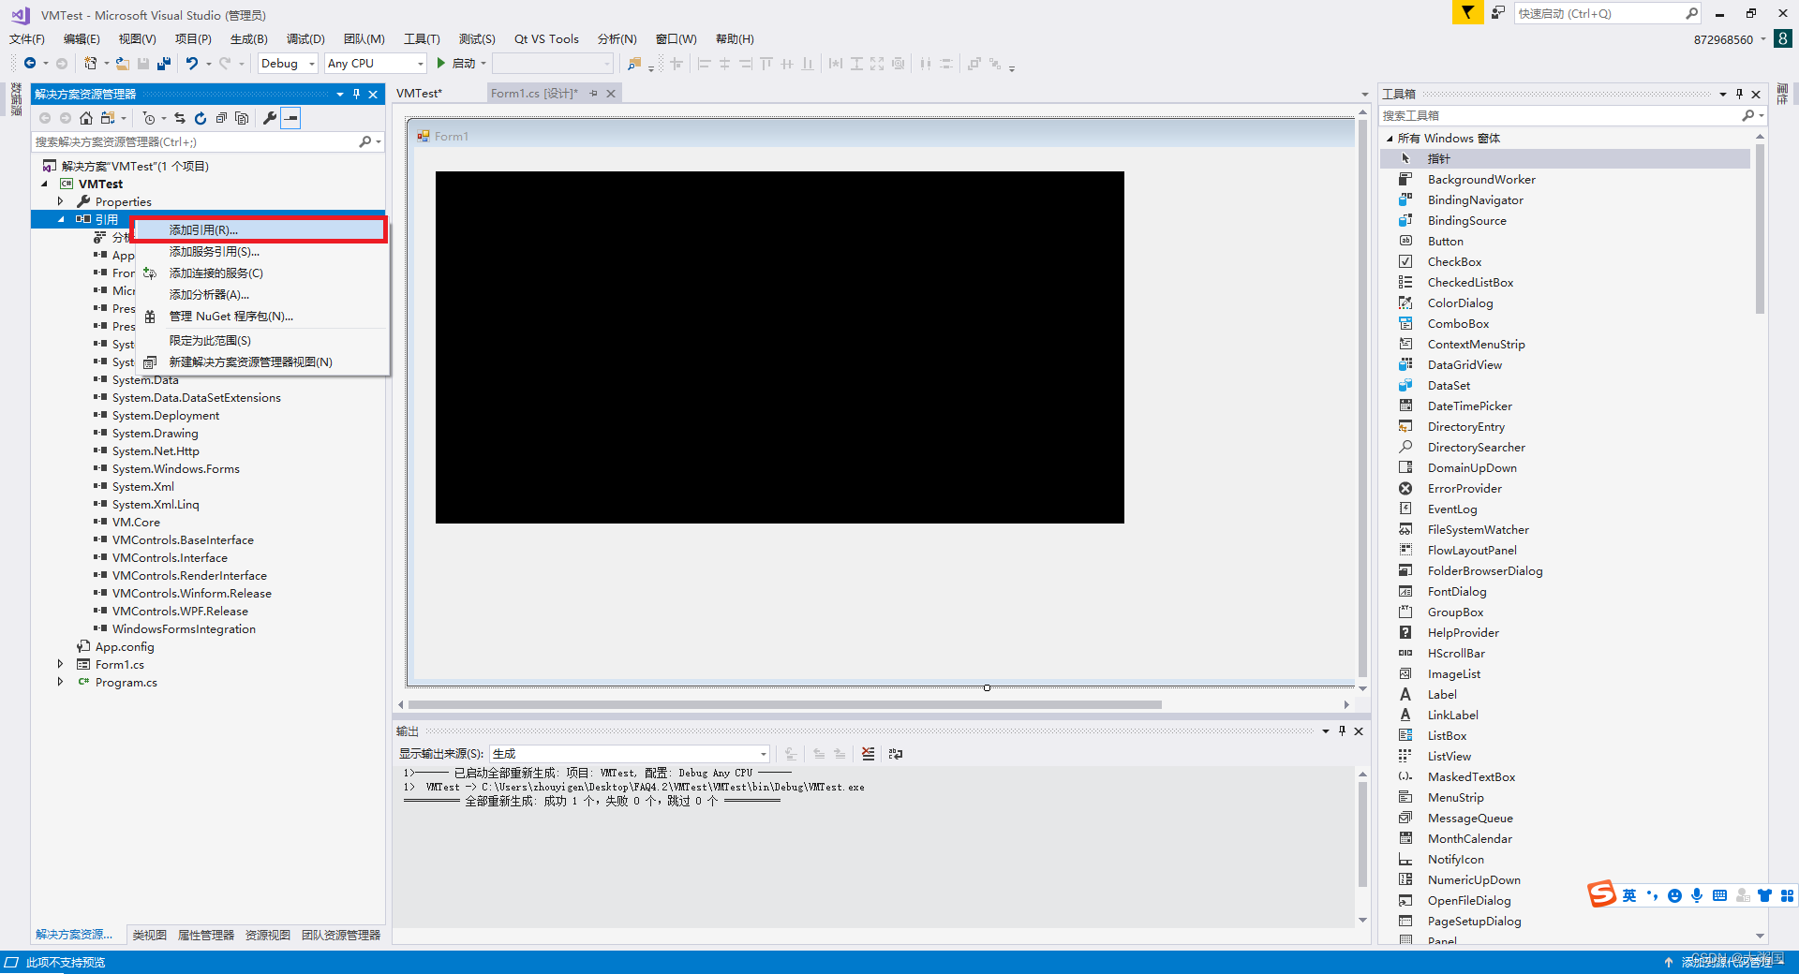Image resolution: width=1799 pixels, height=974 pixels.
Task: Open Properties wrench icon in Solution Explorer
Action: click(x=270, y=118)
